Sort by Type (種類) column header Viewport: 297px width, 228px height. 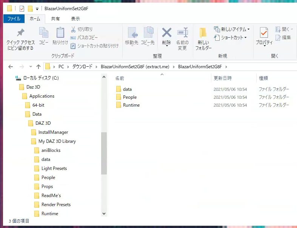point(263,78)
